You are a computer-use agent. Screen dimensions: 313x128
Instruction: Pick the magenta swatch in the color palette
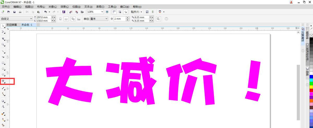pos(311,94)
